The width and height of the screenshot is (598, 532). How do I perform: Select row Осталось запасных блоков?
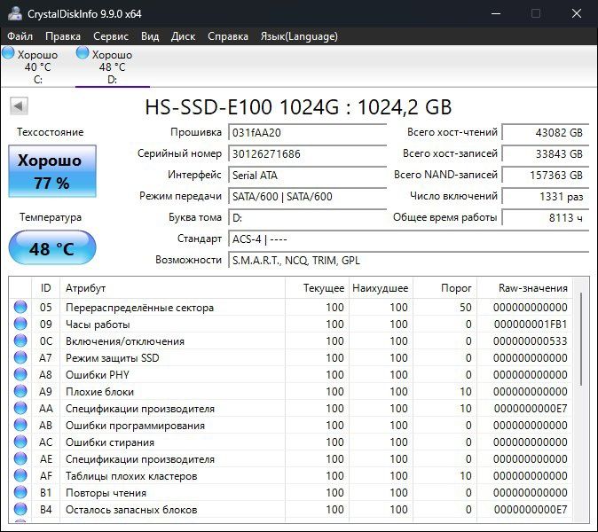pos(291,509)
